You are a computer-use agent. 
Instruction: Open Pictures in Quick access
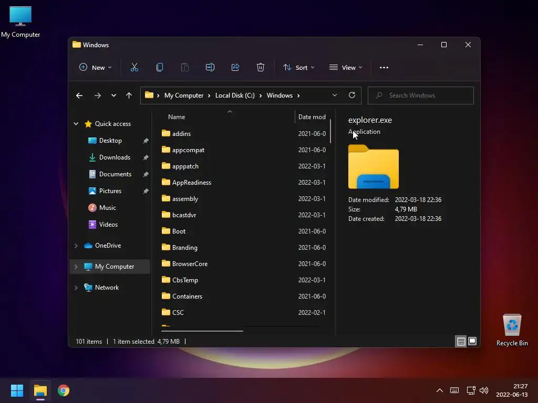click(110, 191)
